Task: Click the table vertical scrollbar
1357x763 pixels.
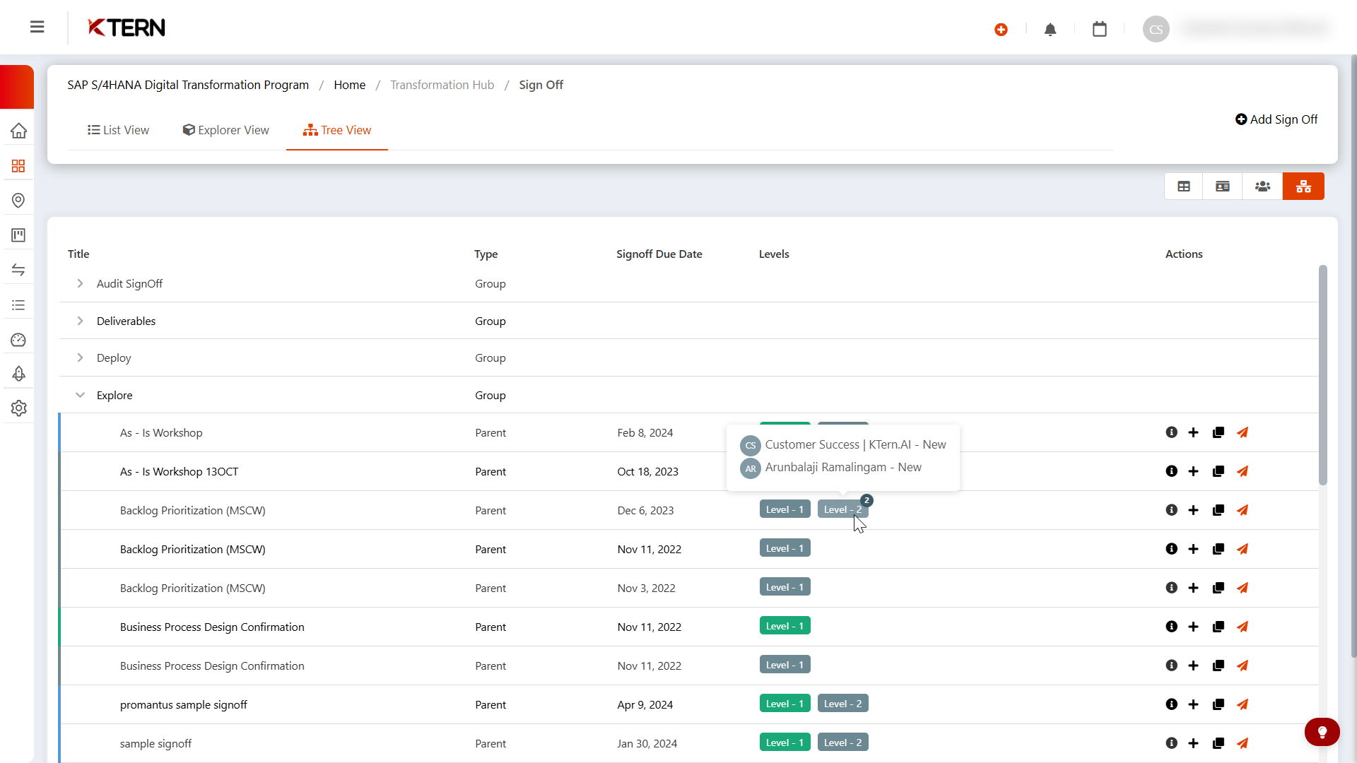Action: click(1323, 374)
